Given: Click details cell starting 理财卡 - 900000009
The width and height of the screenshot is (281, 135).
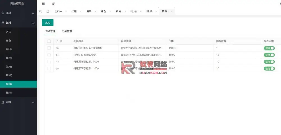Looking at the screenshot, I should click(142, 48).
